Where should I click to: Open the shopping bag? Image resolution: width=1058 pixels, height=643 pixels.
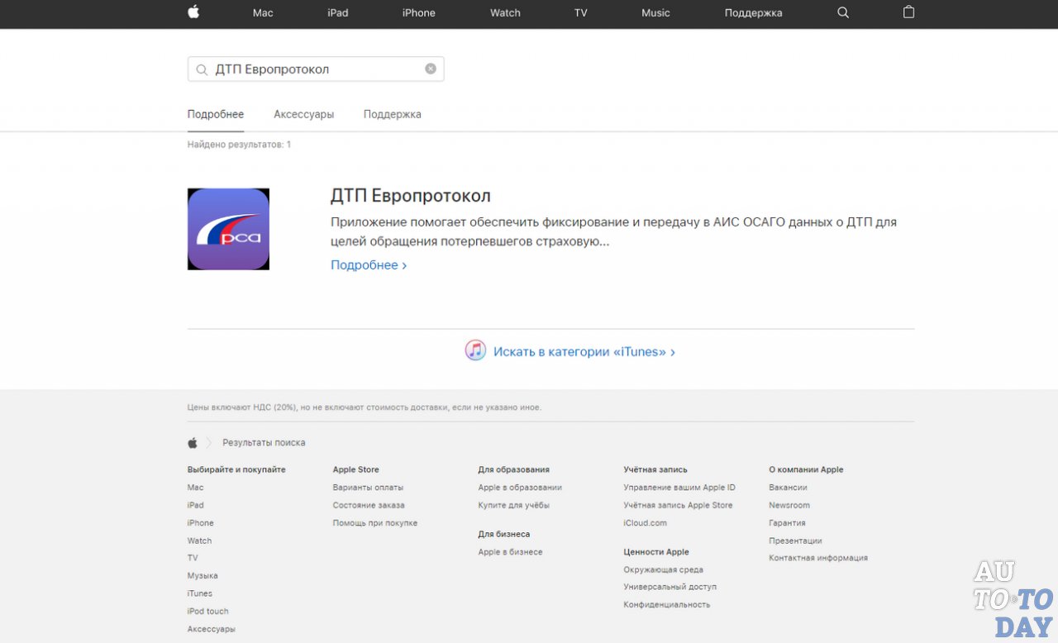pos(908,13)
